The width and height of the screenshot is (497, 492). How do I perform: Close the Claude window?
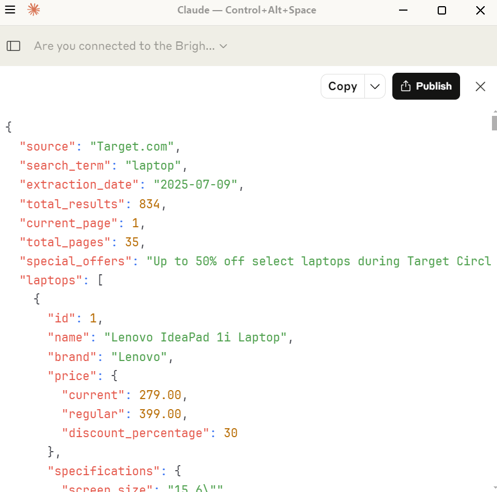[480, 10]
